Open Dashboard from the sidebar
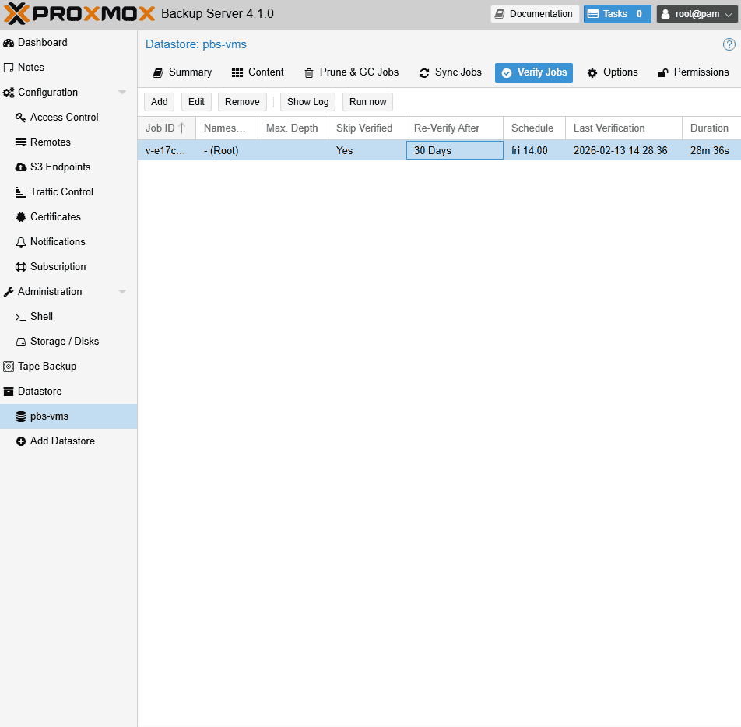 [42, 43]
